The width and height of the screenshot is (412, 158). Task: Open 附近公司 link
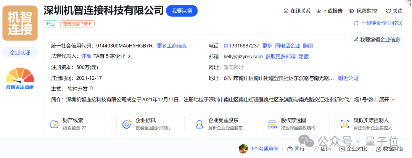(348, 78)
